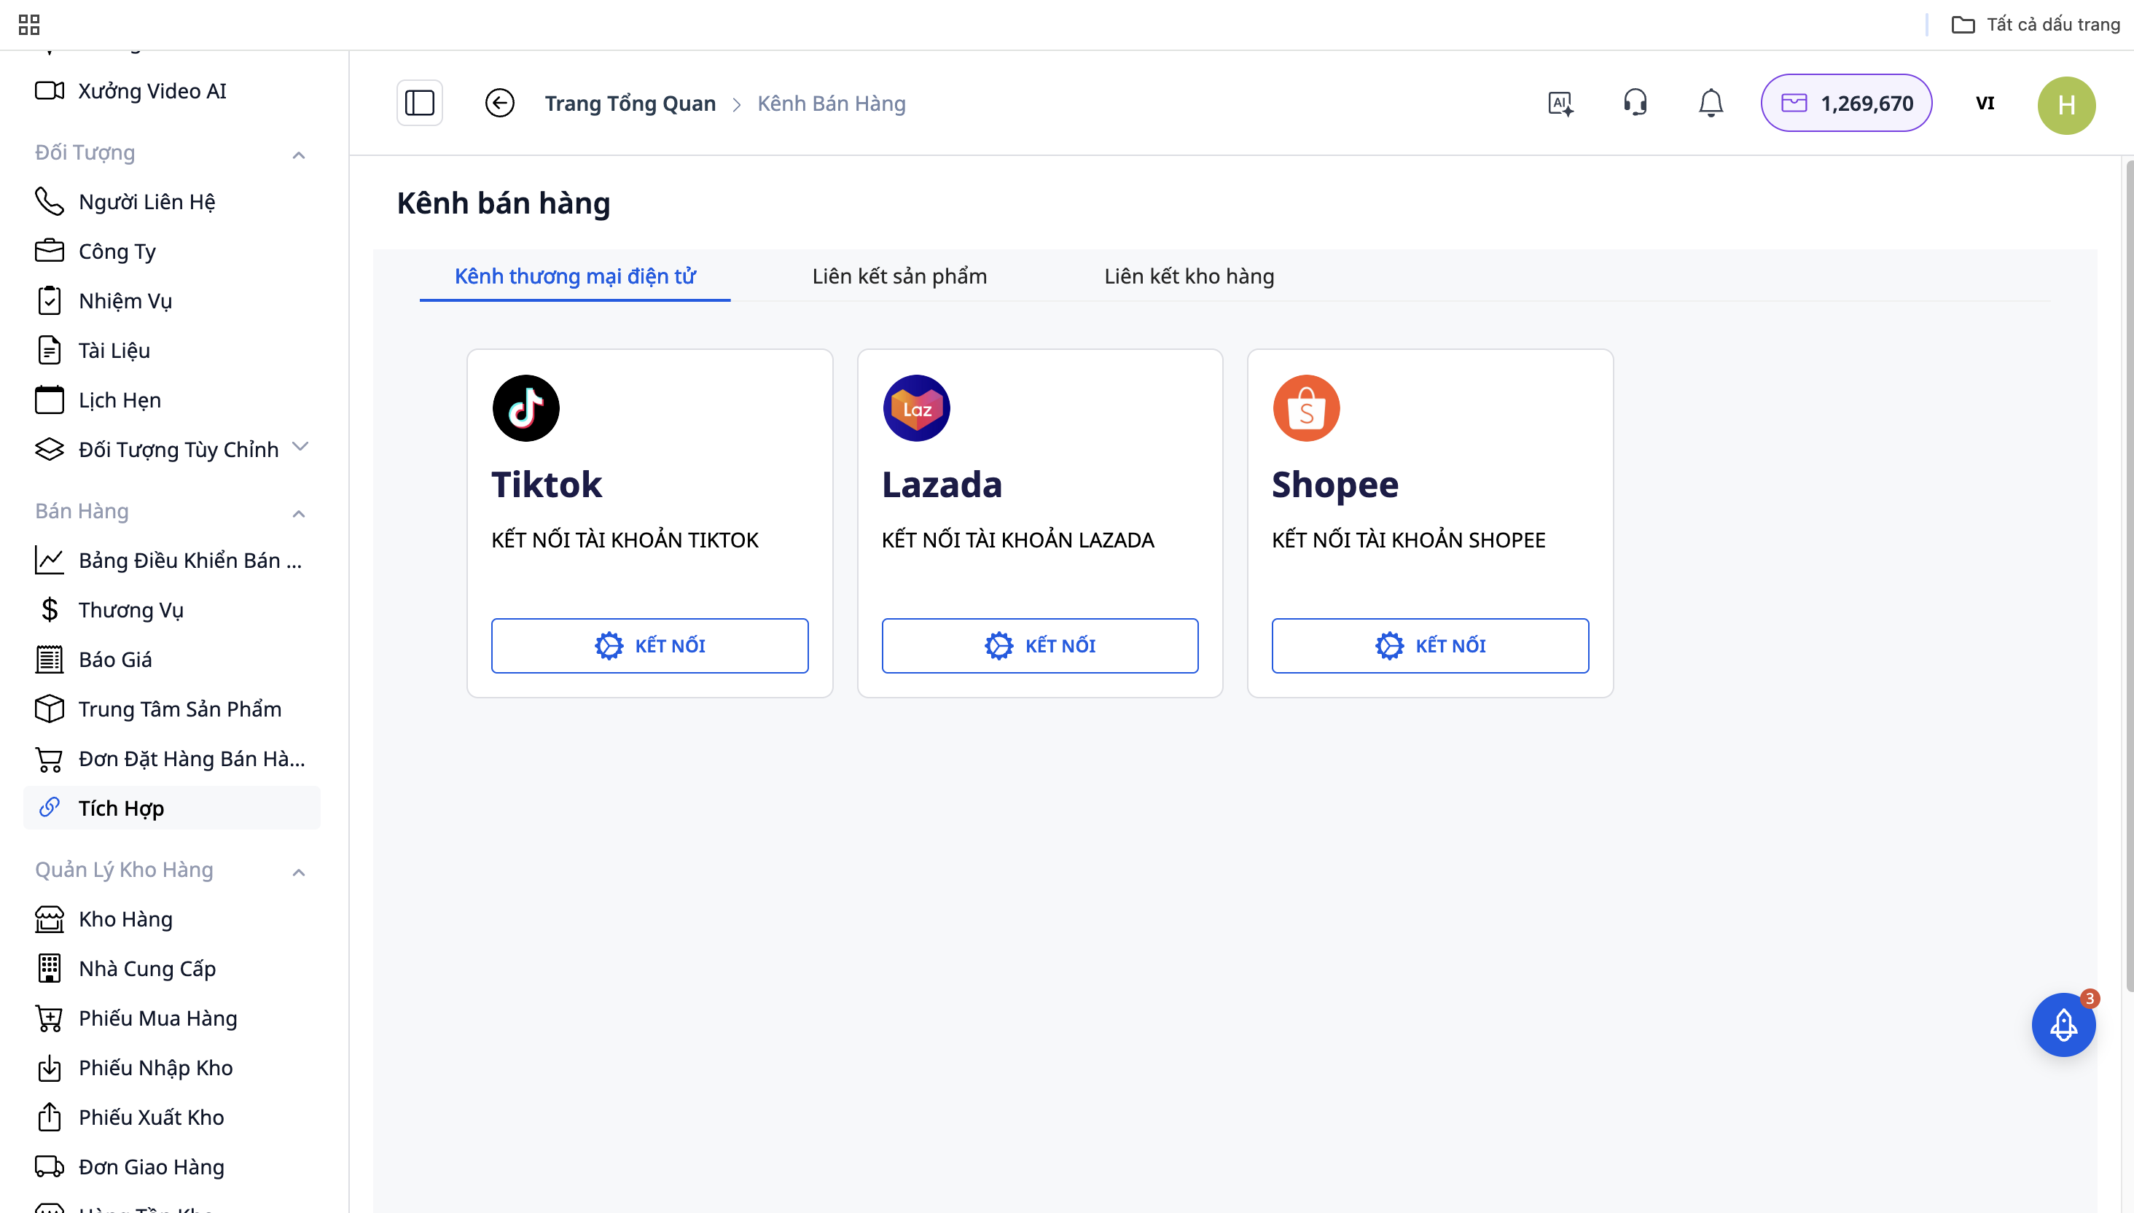Viewport: 2134px width, 1213px height.
Task: Open the rocket floating action button
Action: pyautogui.click(x=2063, y=1025)
